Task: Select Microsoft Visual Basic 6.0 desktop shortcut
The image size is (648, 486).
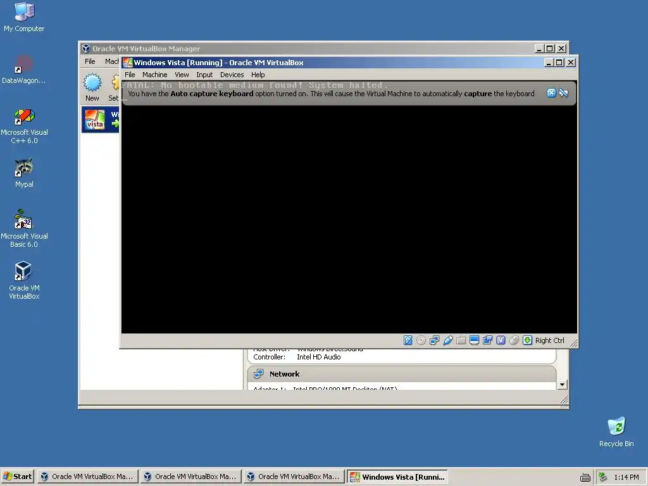Action: click(x=24, y=228)
